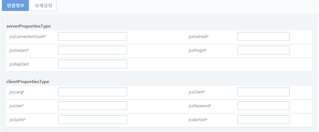This screenshot has width=319, height=132.
Task: Focus the jcoGwHost text box
Action: [x=263, y=36]
